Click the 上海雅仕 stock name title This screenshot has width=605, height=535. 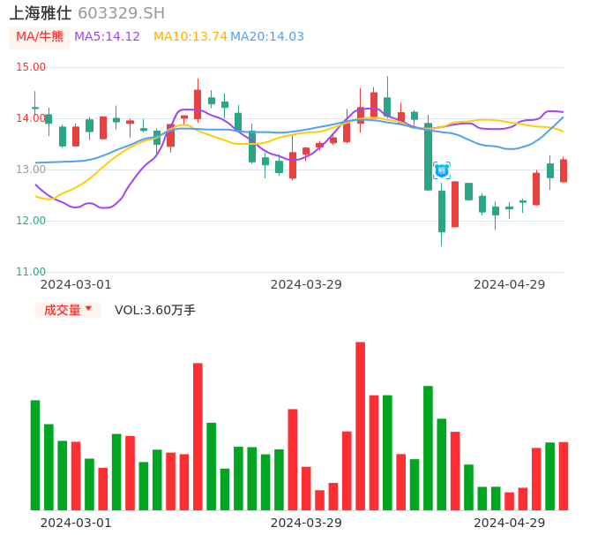[41, 13]
